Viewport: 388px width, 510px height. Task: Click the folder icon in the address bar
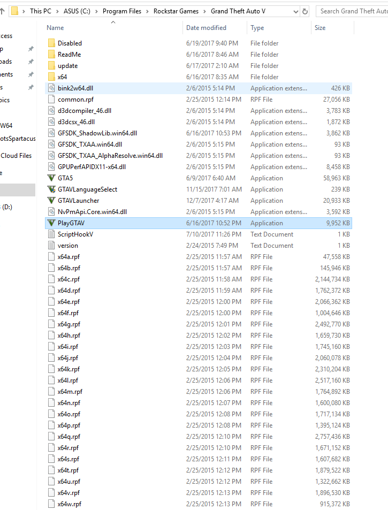14,11
